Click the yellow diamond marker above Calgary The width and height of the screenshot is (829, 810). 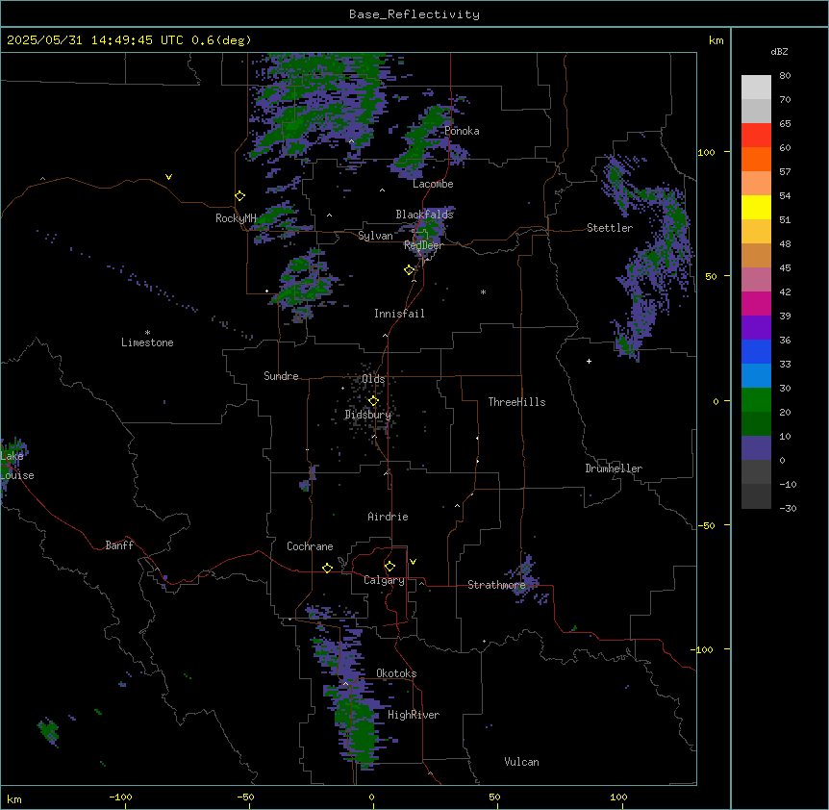point(389,567)
